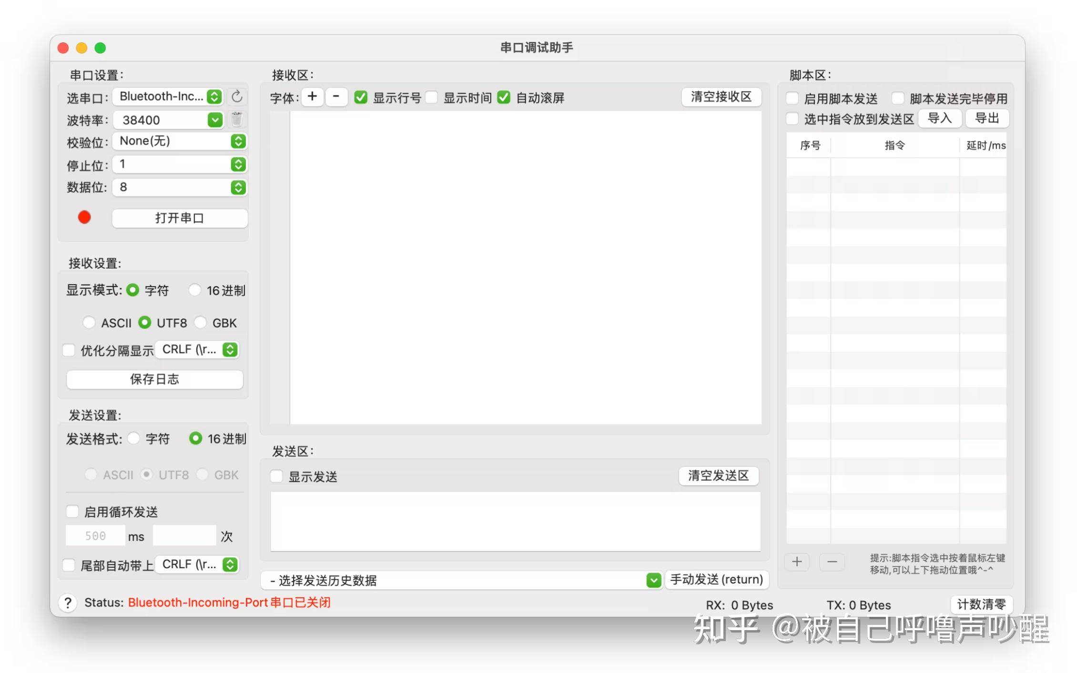
Task: Check the 尾部自动带上 checkbox
Action: [x=69, y=565]
